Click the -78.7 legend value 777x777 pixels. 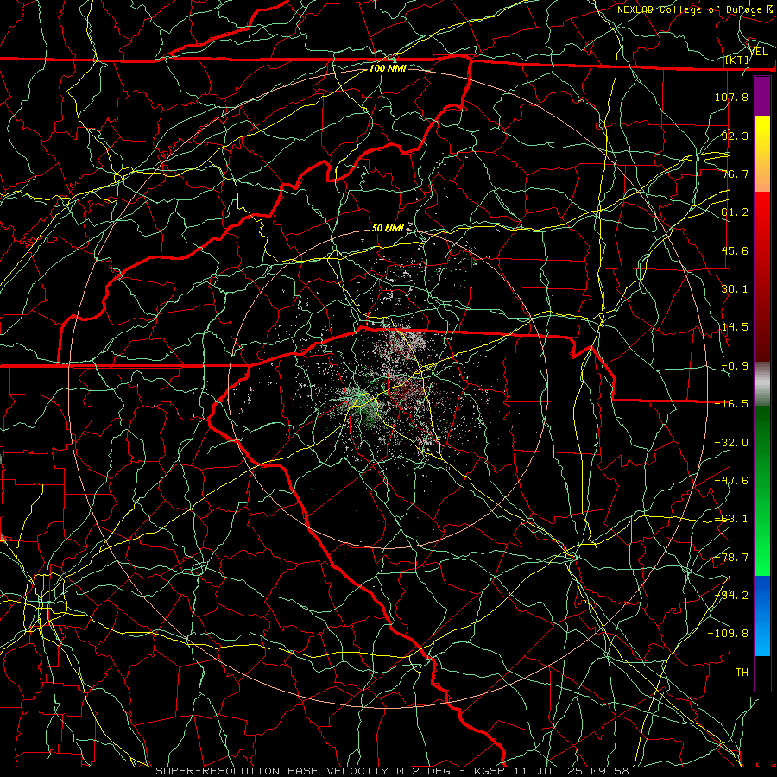click(x=731, y=558)
